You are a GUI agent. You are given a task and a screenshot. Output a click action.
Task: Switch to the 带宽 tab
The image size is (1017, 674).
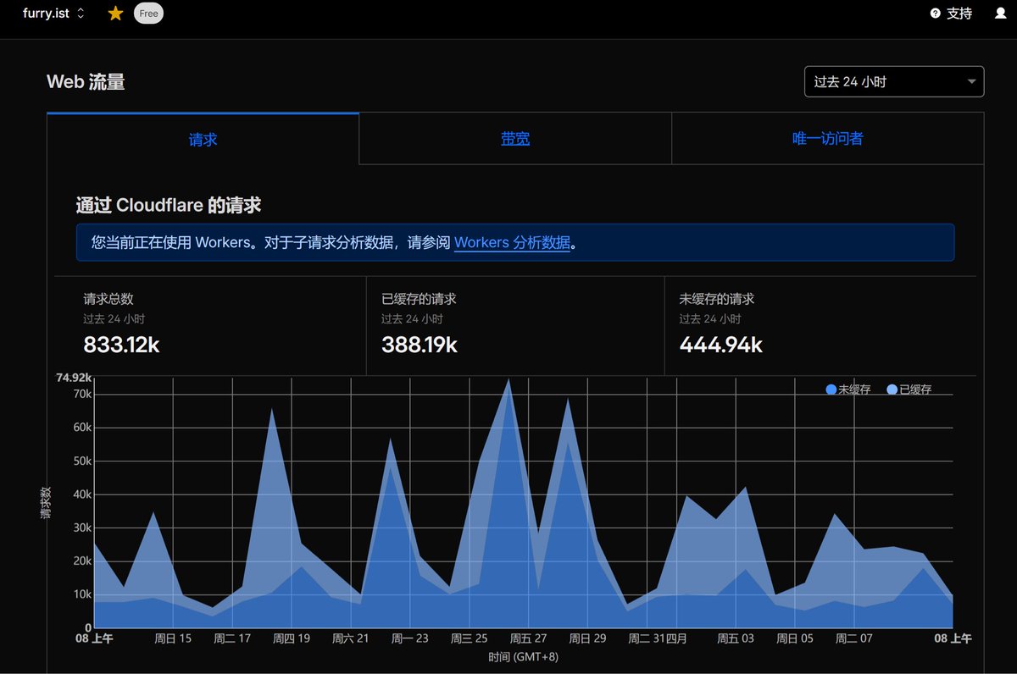515,139
